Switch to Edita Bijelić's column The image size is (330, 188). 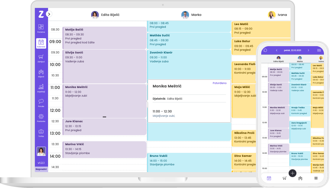[106, 15]
